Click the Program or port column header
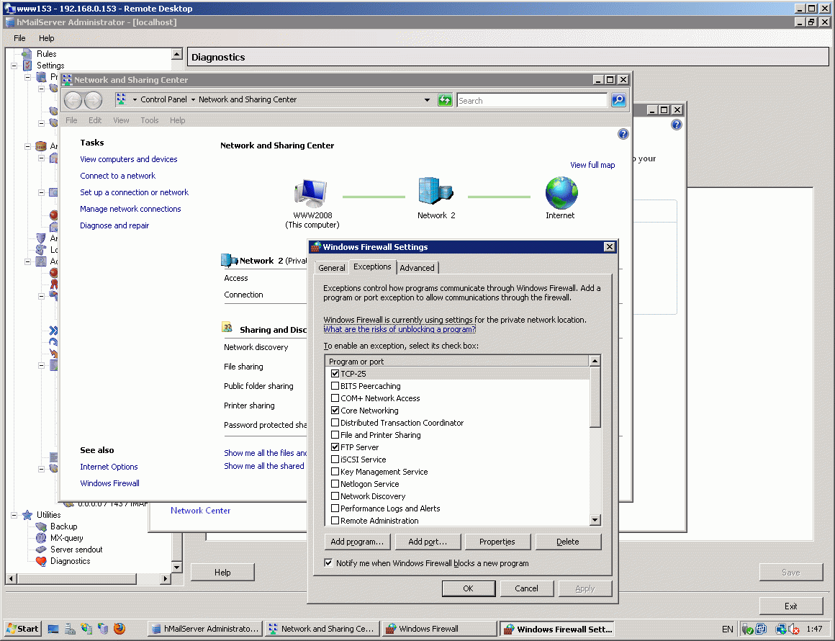 click(457, 362)
